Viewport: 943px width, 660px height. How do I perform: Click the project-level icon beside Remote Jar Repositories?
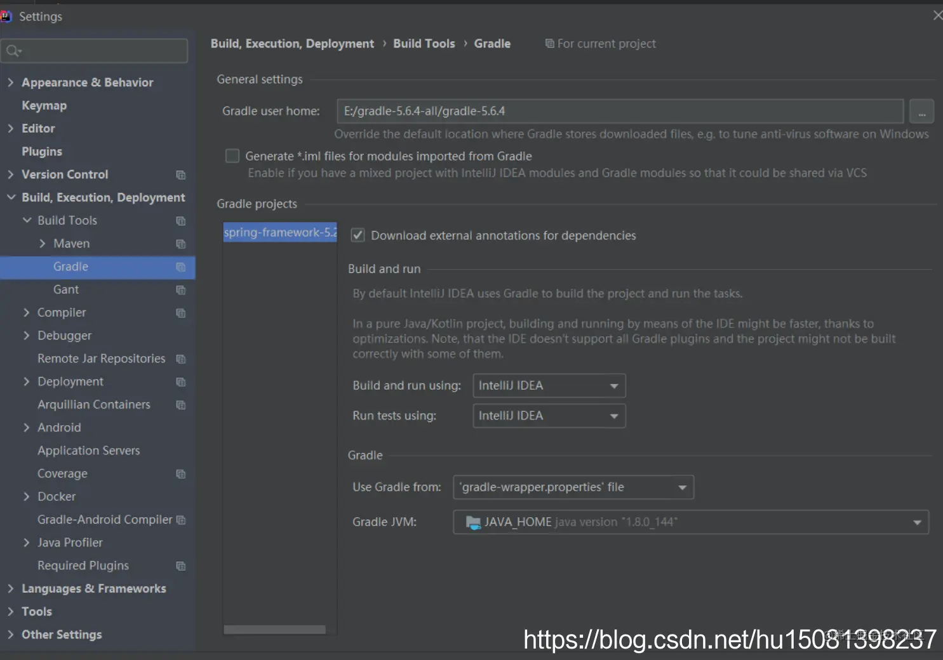click(181, 359)
